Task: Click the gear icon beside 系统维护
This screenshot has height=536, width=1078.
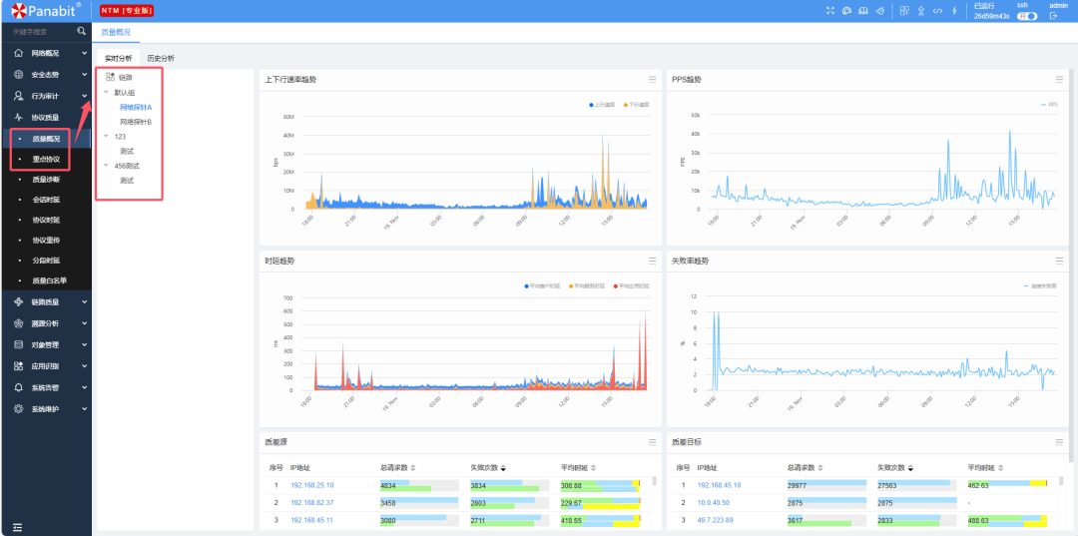Action: 19,409
